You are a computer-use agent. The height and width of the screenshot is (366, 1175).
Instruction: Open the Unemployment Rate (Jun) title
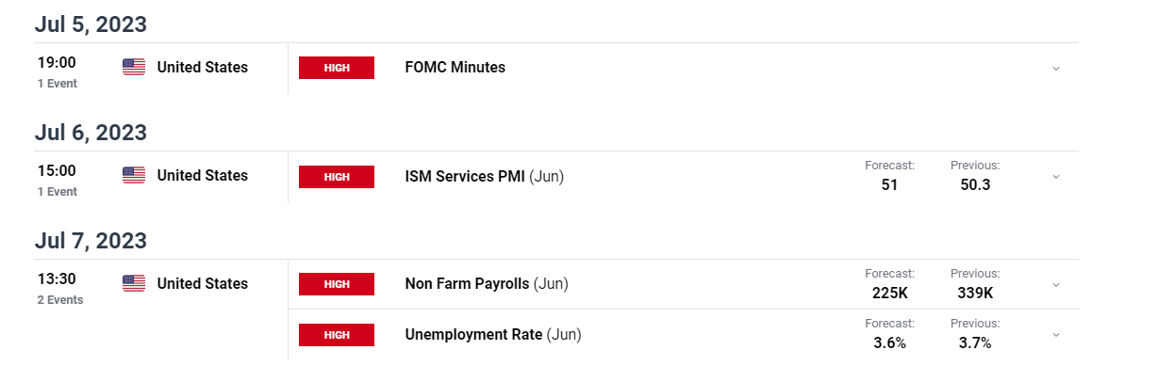[x=493, y=334]
